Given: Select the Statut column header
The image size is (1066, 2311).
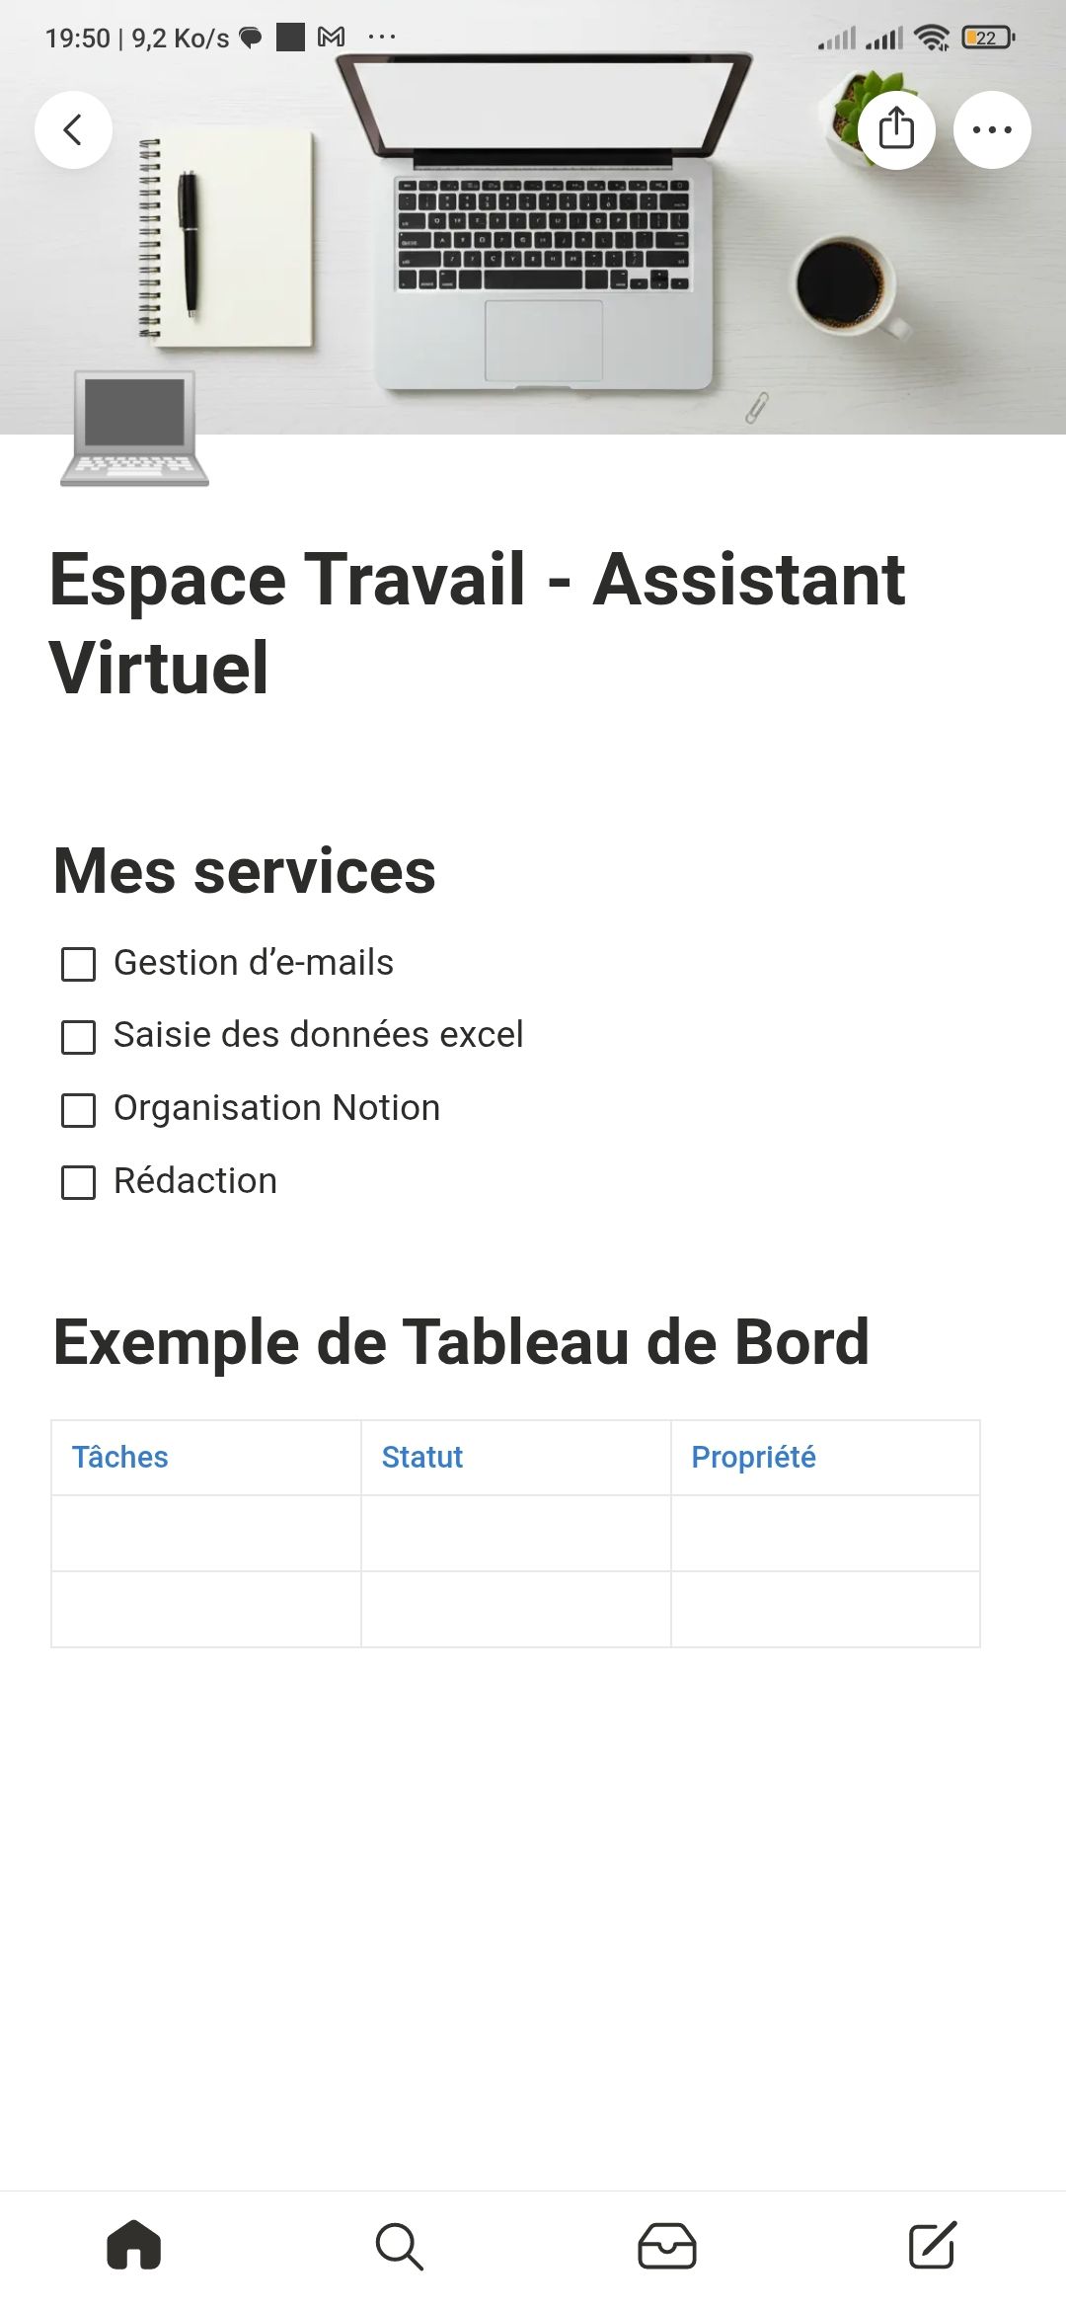Looking at the screenshot, I should coord(422,1457).
